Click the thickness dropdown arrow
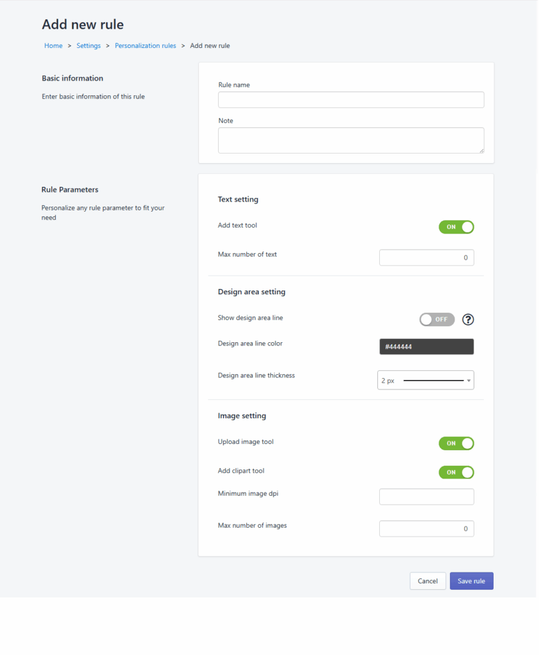 pyautogui.click(x=469, y=381)
